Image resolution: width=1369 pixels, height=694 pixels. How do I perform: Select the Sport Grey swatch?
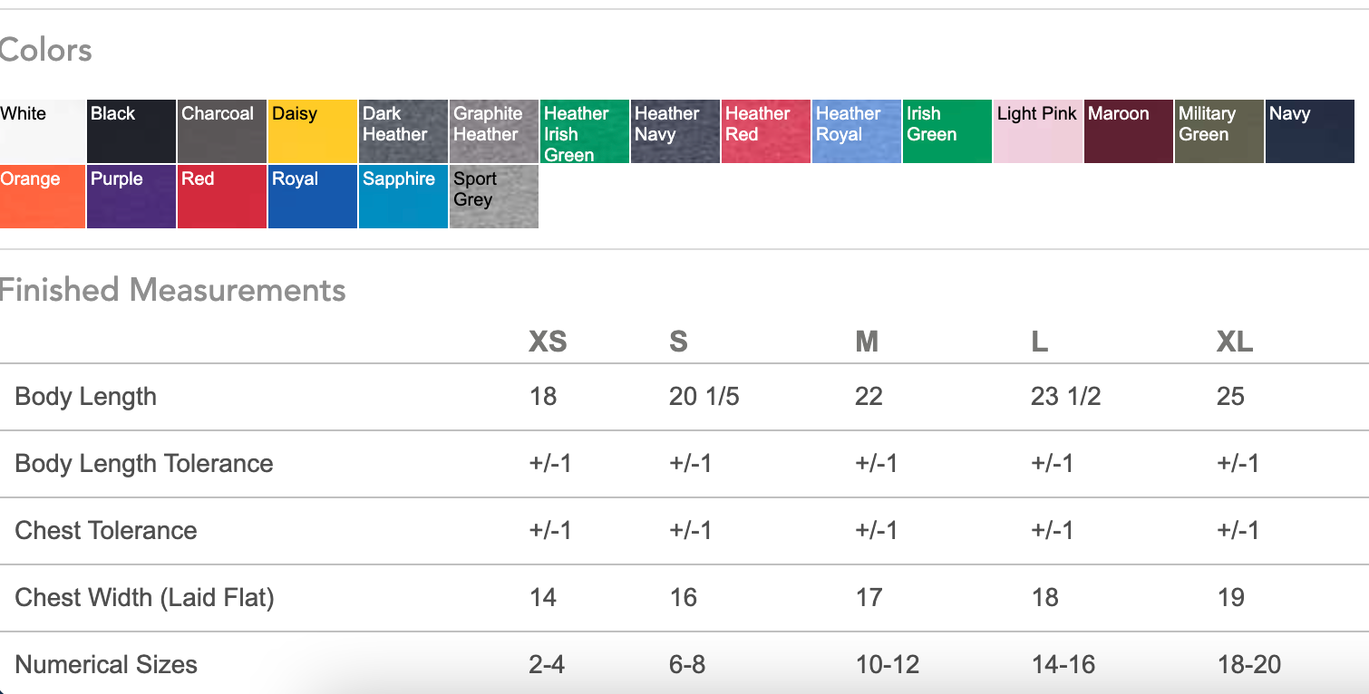click(494, 197)
